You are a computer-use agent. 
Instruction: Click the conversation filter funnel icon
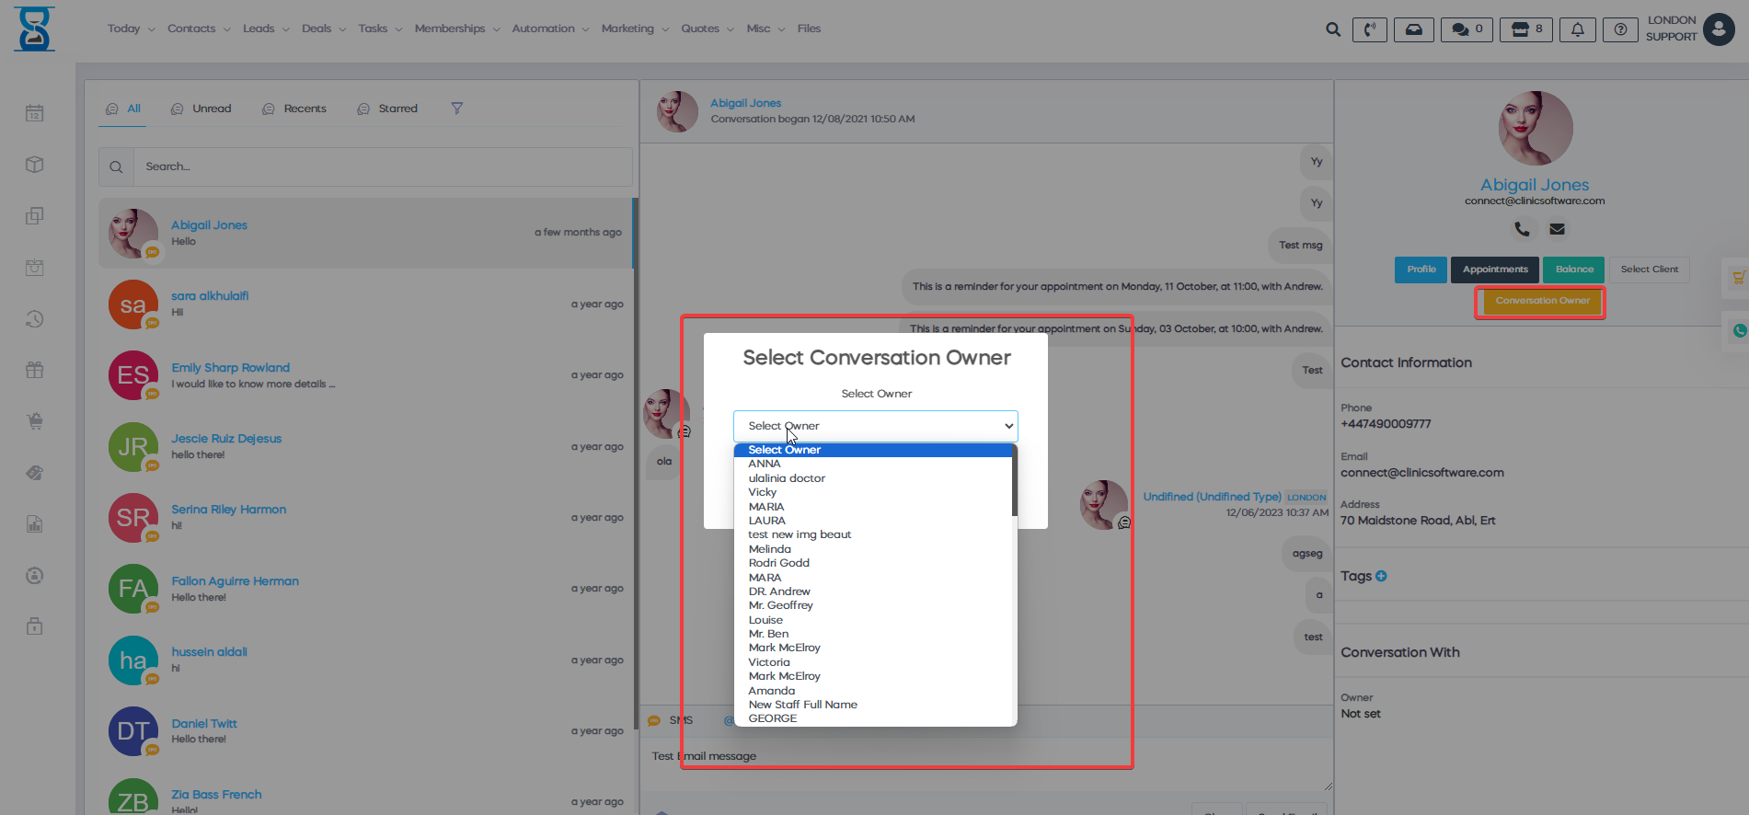tap(456, 109)
